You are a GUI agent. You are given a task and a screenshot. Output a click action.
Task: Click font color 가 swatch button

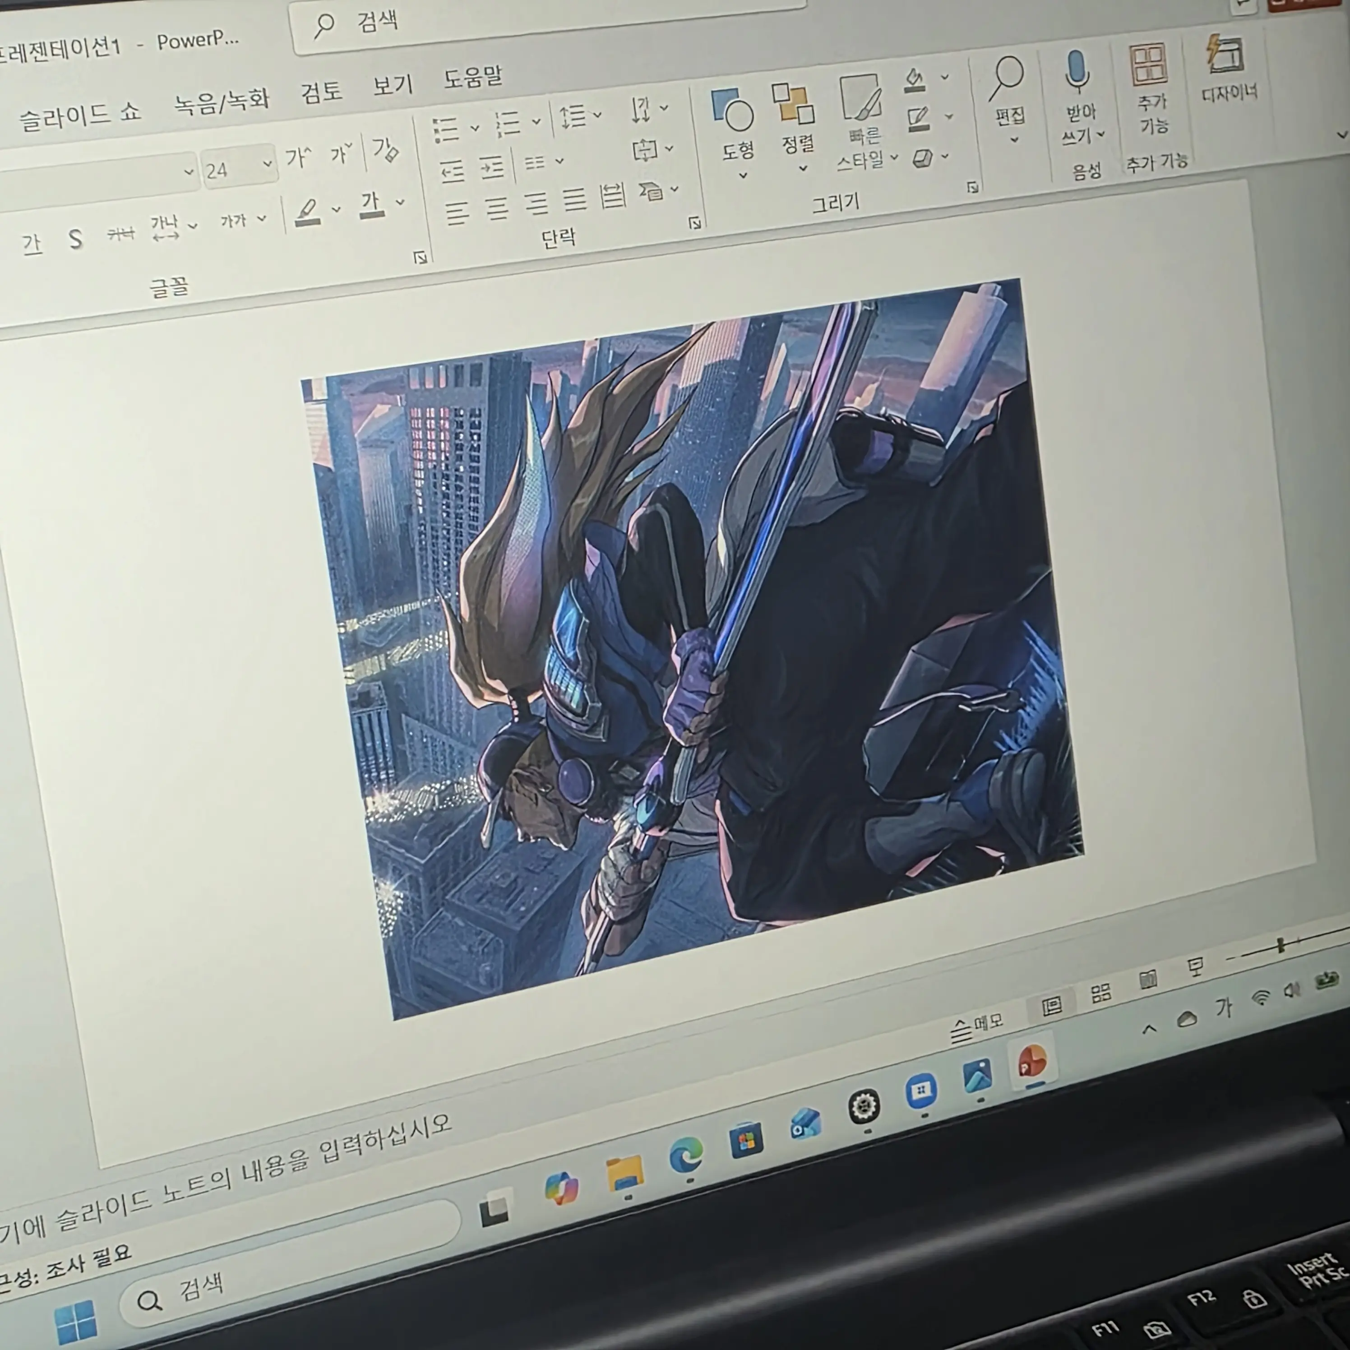pos(372,205)
